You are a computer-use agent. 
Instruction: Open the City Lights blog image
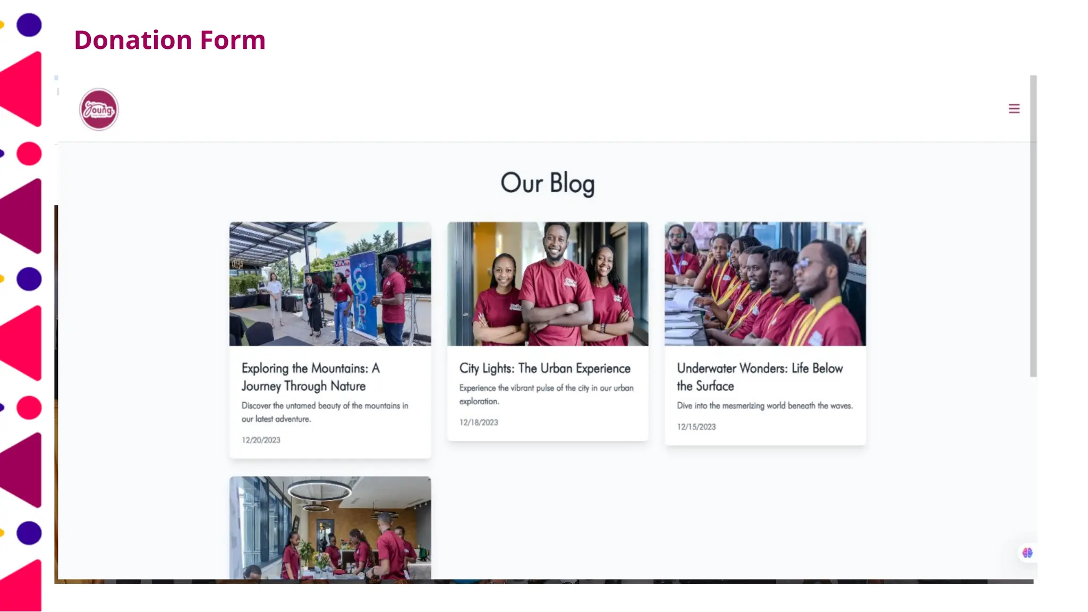pos(548,284)
